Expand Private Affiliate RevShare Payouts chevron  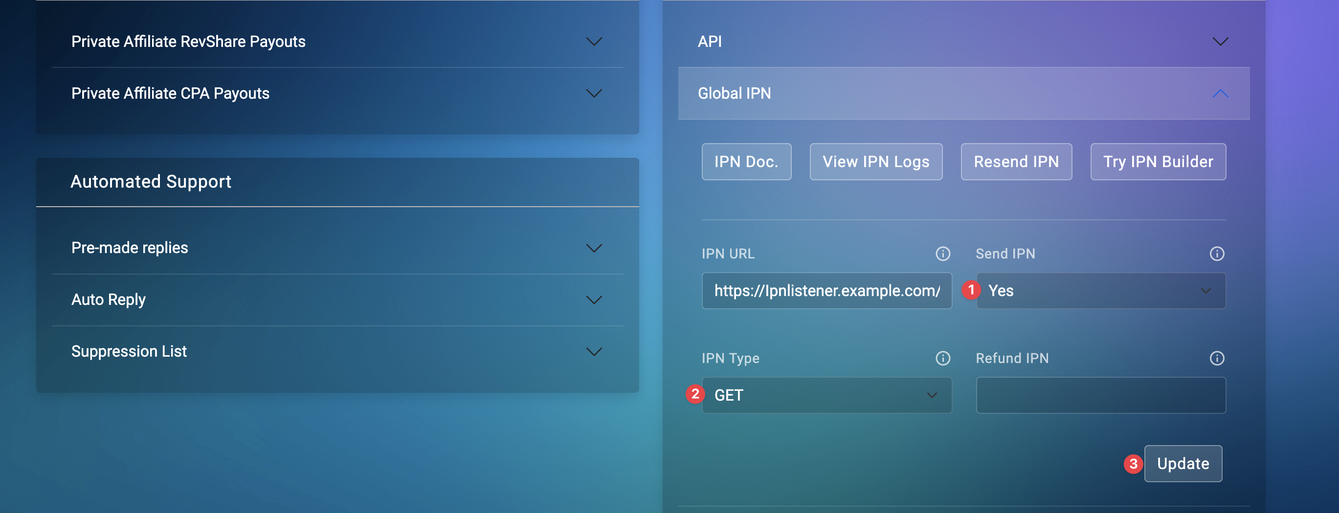[x=594, y=42]
